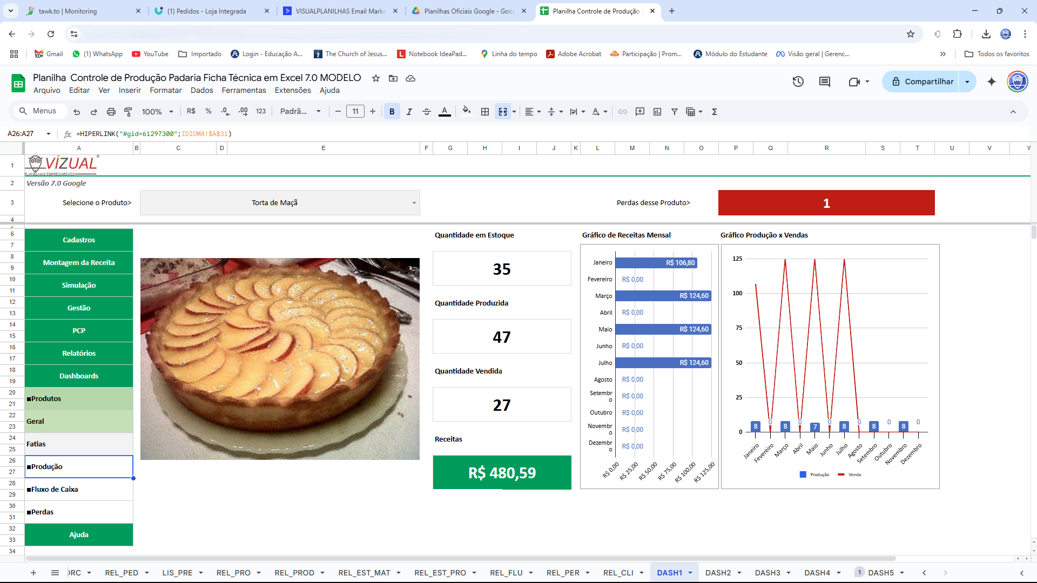Toggle bold formatting button

[392, 112]
